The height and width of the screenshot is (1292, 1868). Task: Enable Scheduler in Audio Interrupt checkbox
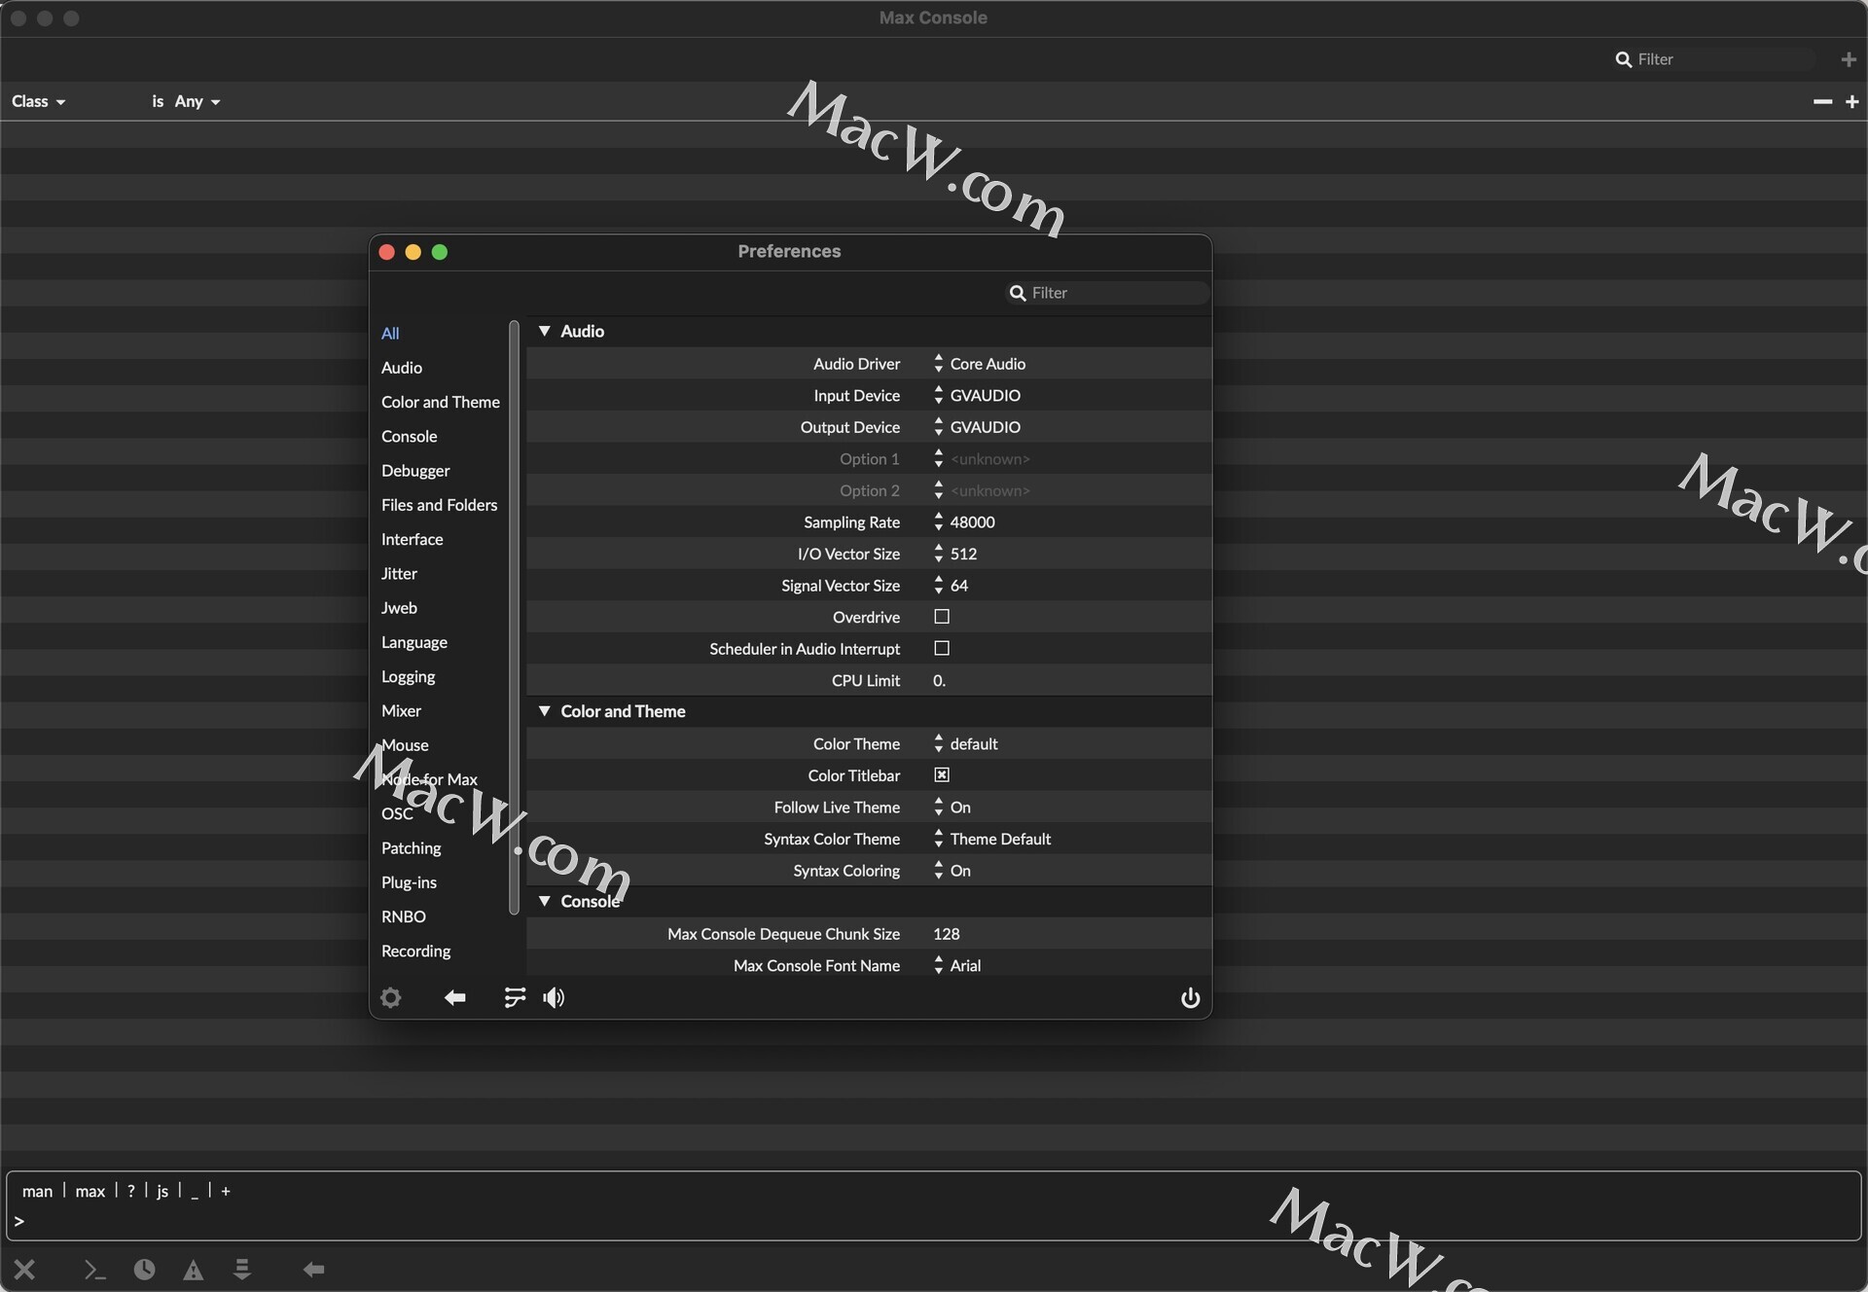point(942,648)
